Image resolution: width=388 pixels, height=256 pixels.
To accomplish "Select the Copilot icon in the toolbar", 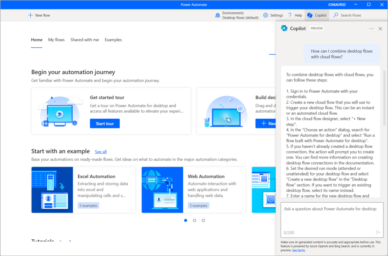I will point(310,15).
